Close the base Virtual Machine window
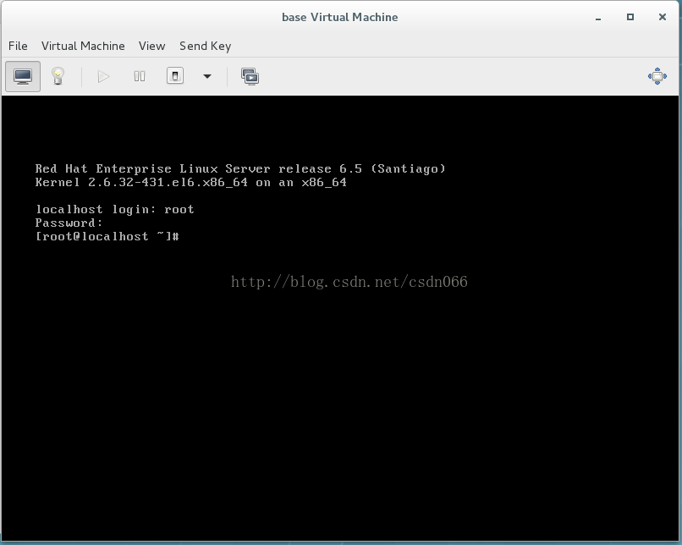This screenshot has height=545, width=682. click(663, 17)
